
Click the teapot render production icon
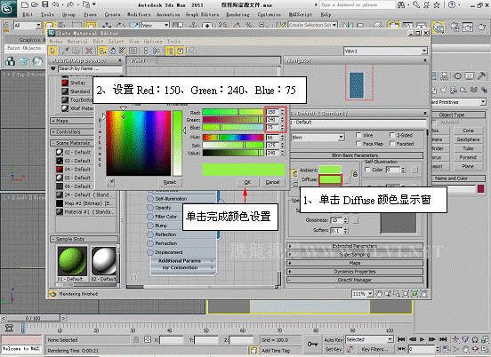481,28
